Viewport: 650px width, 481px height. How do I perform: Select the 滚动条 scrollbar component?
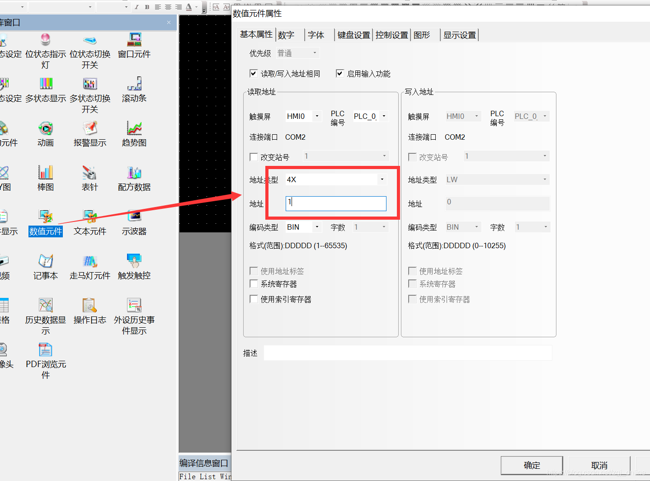pyautogui.click(x=134, y=84)
